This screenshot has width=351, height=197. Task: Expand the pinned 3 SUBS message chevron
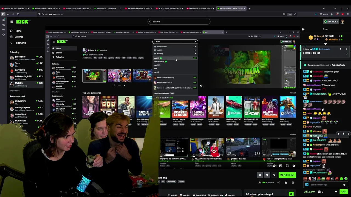(347, 54)
